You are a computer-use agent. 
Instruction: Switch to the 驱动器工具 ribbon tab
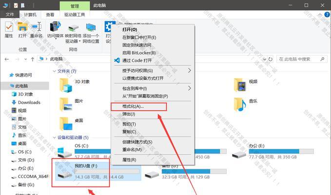click(75, 15)
